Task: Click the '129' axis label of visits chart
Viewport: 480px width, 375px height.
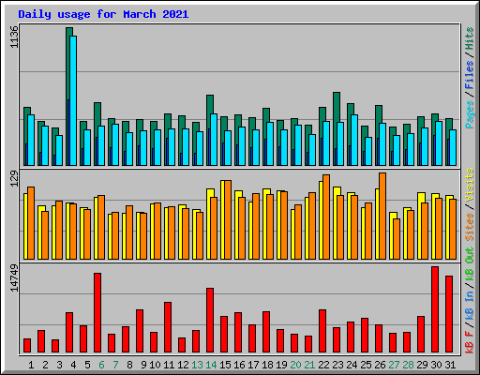Action: (x=14, y=178)
